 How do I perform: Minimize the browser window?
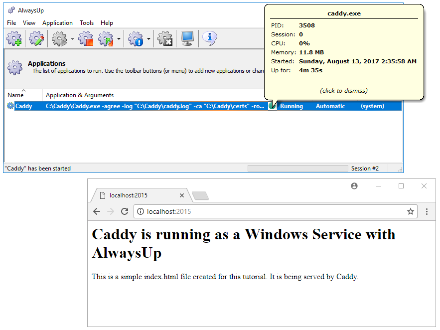(x=379, y=186)
